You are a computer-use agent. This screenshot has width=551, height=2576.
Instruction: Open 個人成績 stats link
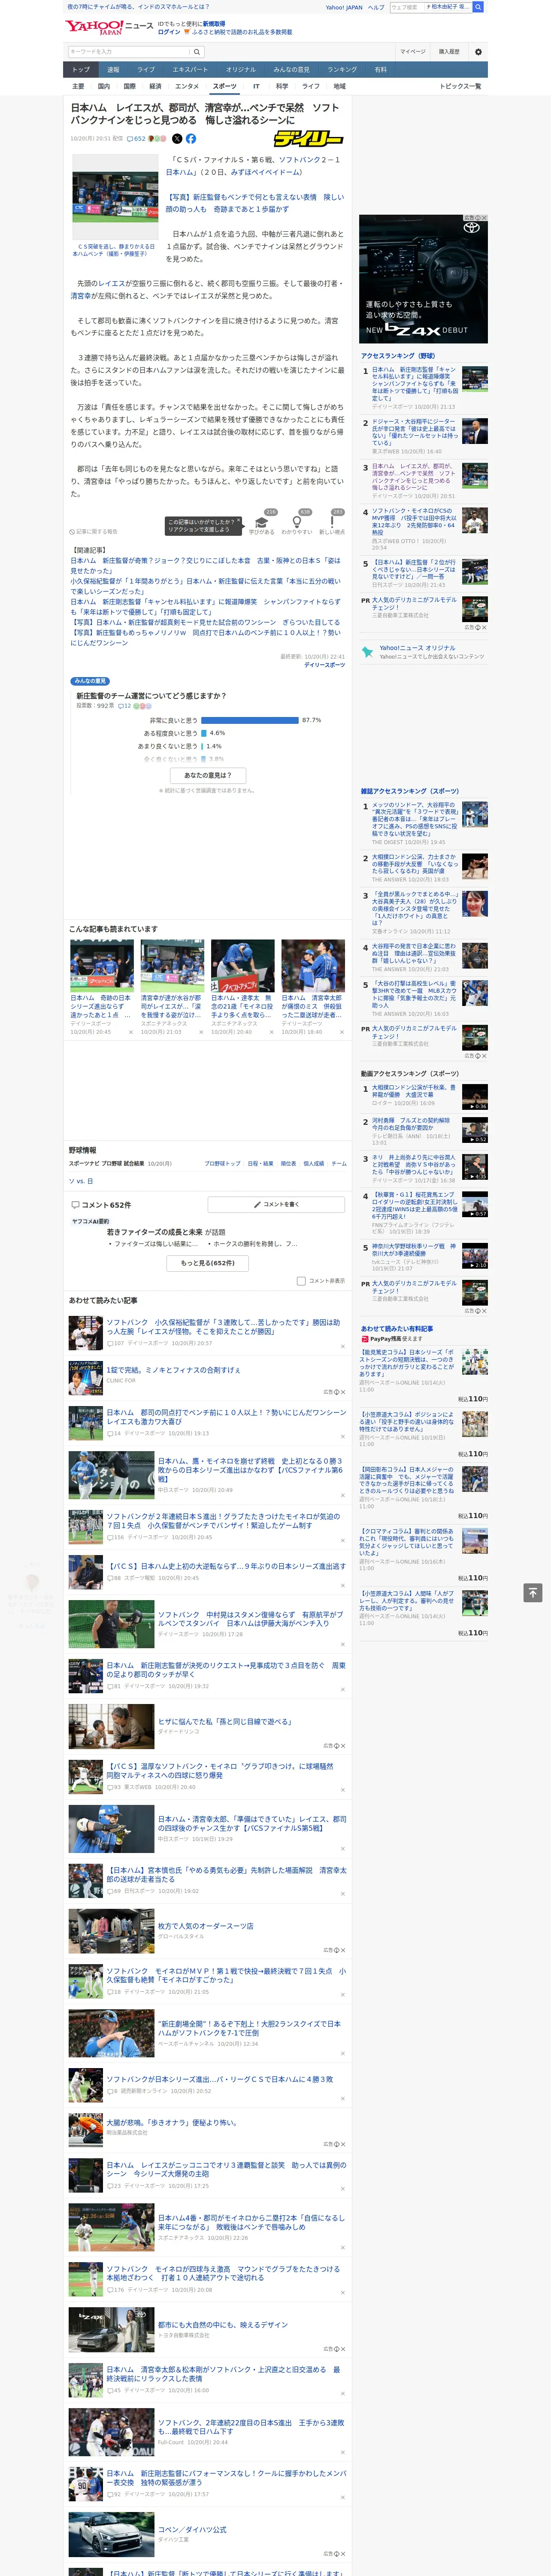[x=314, y=1163]
